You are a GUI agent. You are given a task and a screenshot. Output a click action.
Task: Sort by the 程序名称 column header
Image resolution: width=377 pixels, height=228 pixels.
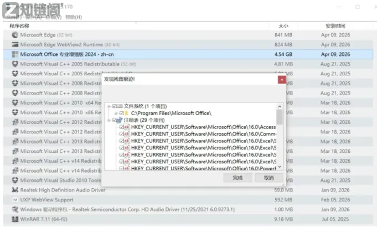(19, 25)
